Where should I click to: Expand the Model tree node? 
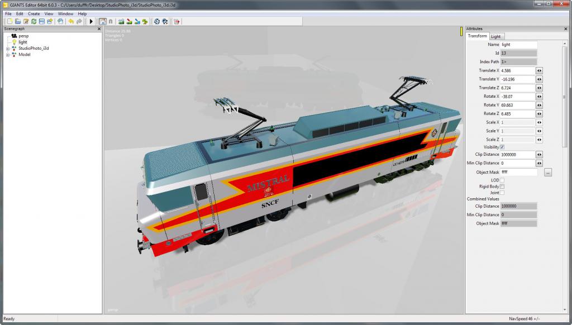coord(8,55)
